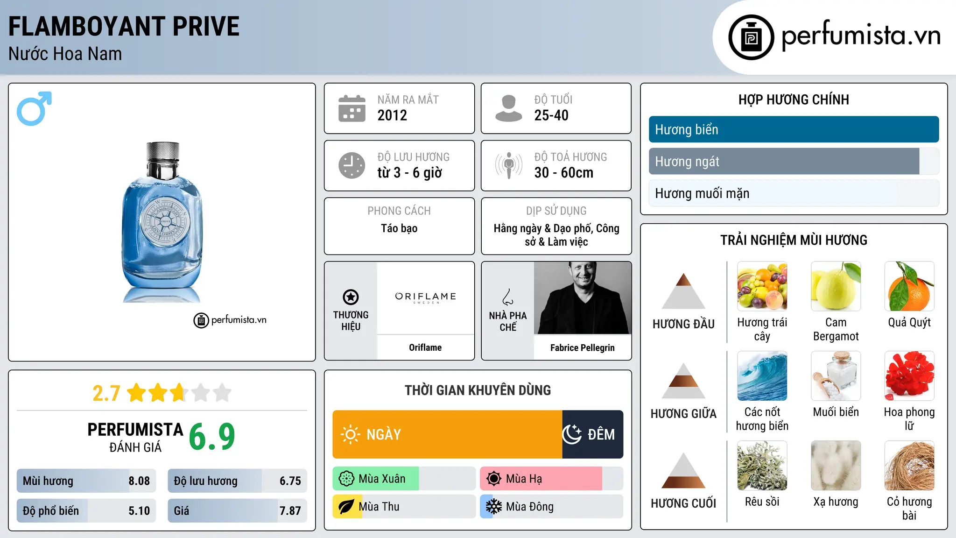This screenshot has width=956, height=538.
Task: Select the Hương muối mặn accord bar
Action: 794,193
